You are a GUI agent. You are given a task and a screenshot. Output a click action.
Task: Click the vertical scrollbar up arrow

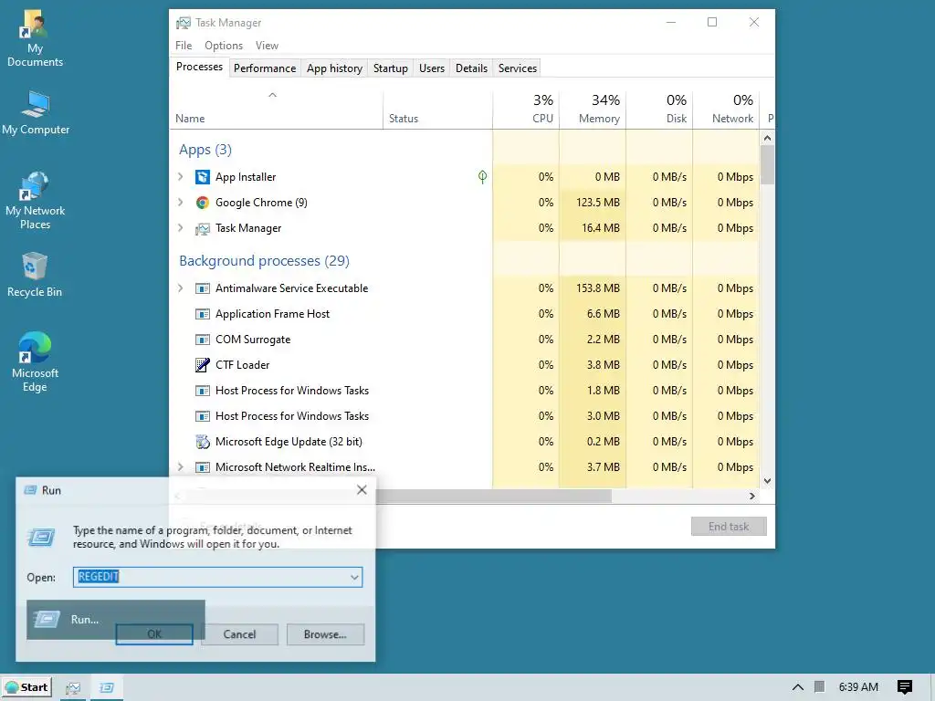(x=767, y=139)
